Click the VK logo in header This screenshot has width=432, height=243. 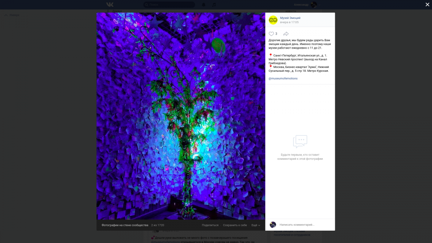click(110, 5)
